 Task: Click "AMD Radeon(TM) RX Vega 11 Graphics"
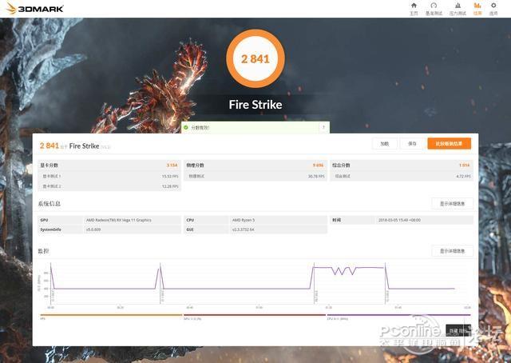(x=119, y=220)
